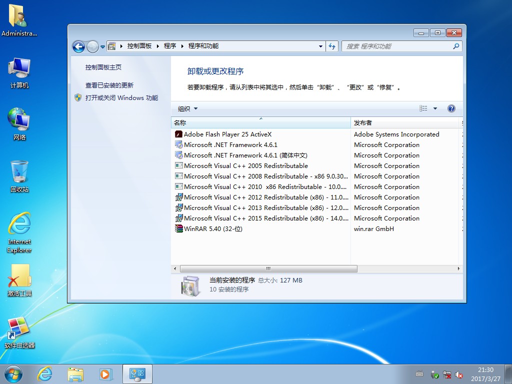Click the shield icon beside Windows 功能
512x384 pixels.
click(78, 97)
